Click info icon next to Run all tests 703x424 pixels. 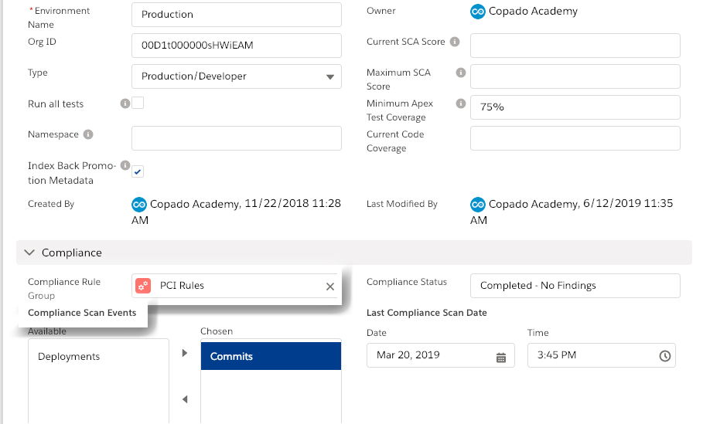(x=125, y=103)
